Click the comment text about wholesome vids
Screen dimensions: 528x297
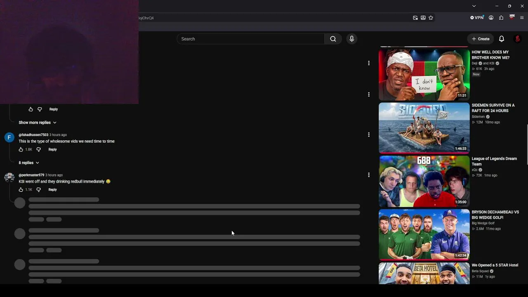point(66,141)
